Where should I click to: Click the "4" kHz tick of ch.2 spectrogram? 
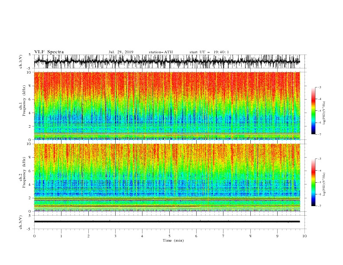tap(30, 184)
